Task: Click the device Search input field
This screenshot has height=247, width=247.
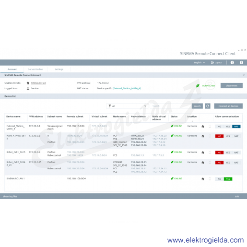Action: (171, 106)
